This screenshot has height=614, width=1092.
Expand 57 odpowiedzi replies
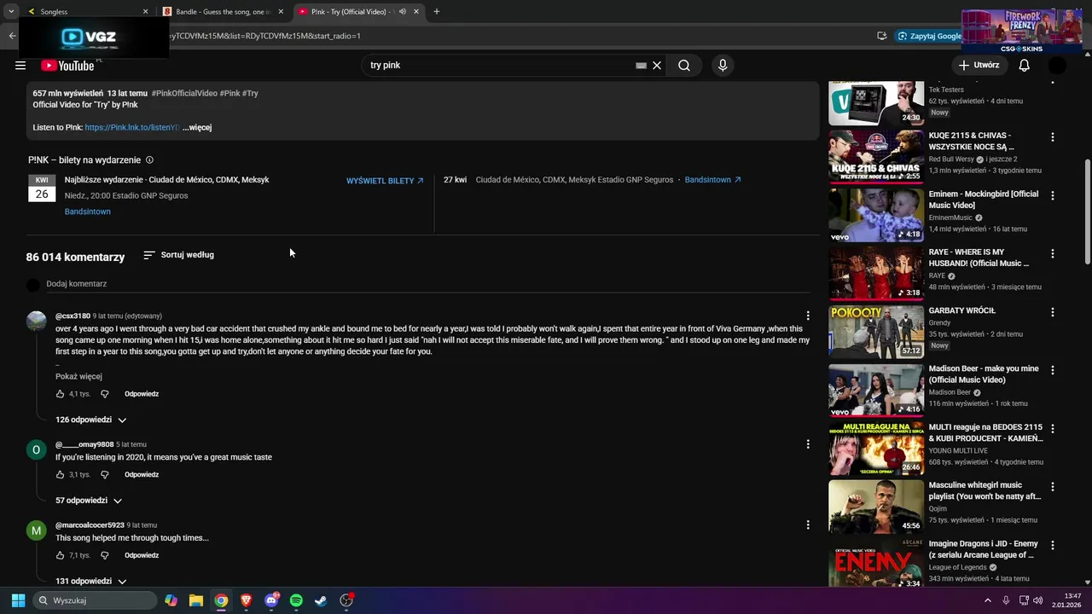tap(89, 501)
